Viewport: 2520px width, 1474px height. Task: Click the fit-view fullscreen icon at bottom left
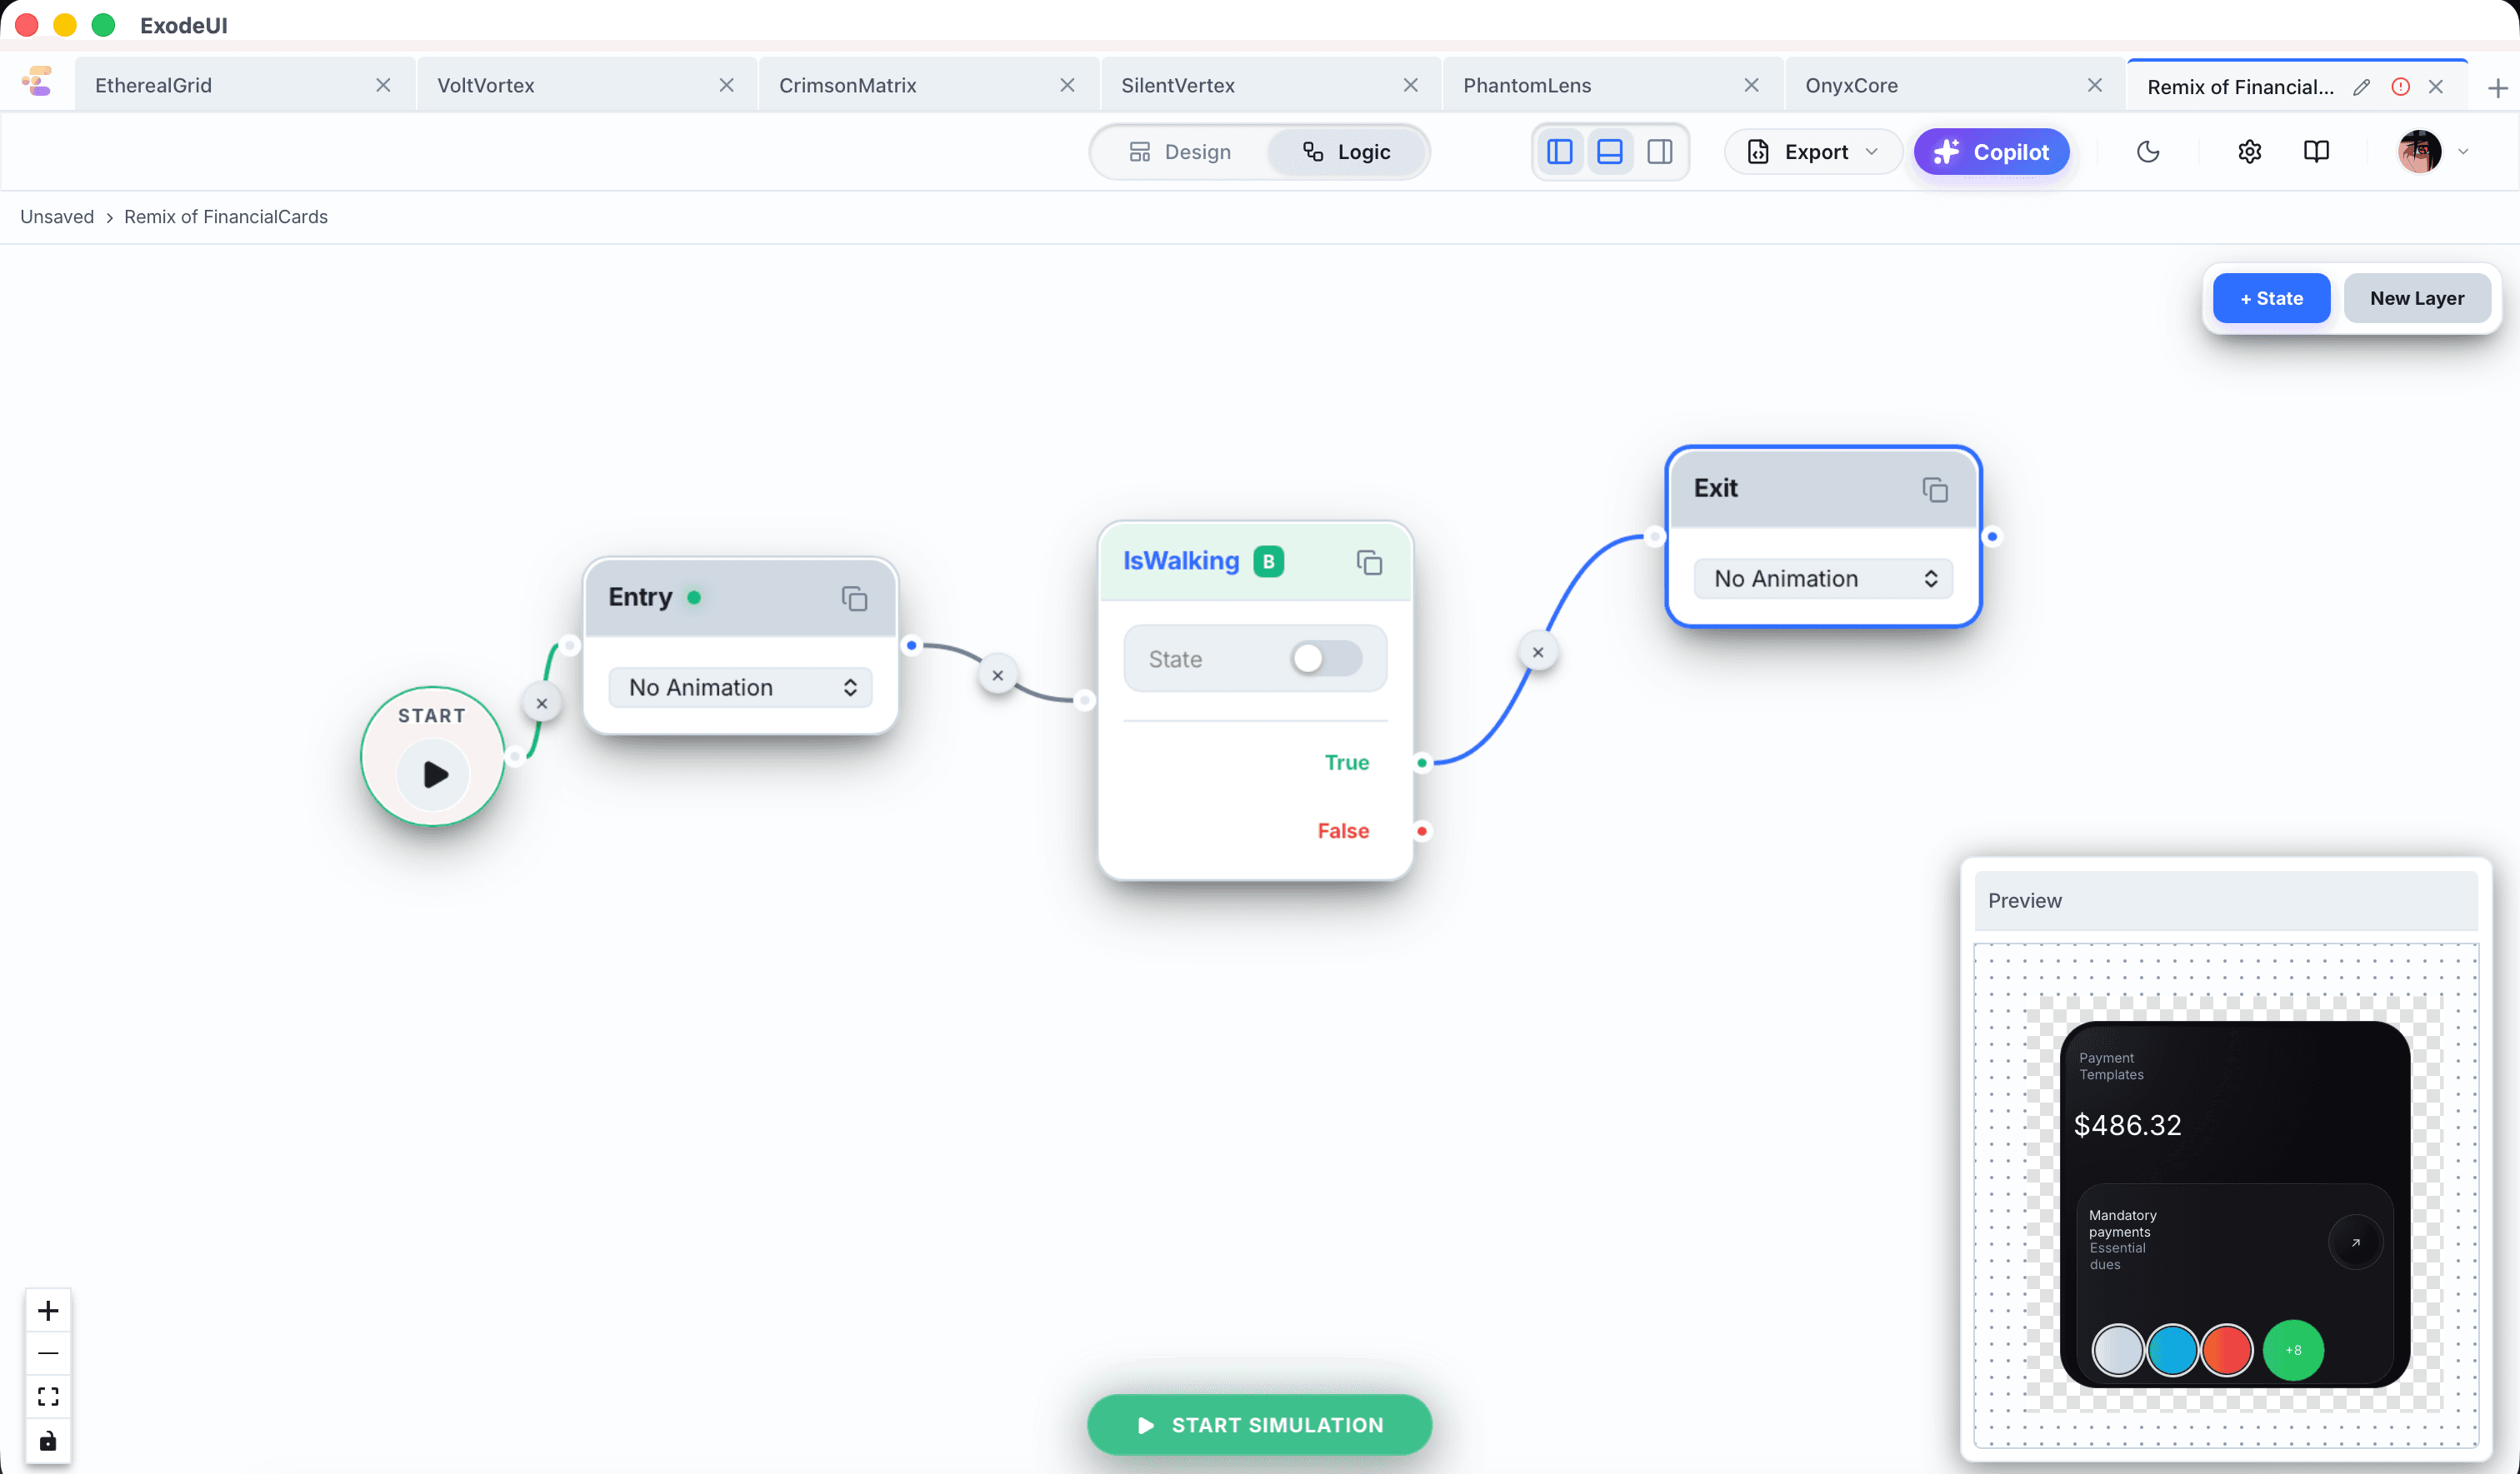pyautogui.click(x=48, y=1397)
